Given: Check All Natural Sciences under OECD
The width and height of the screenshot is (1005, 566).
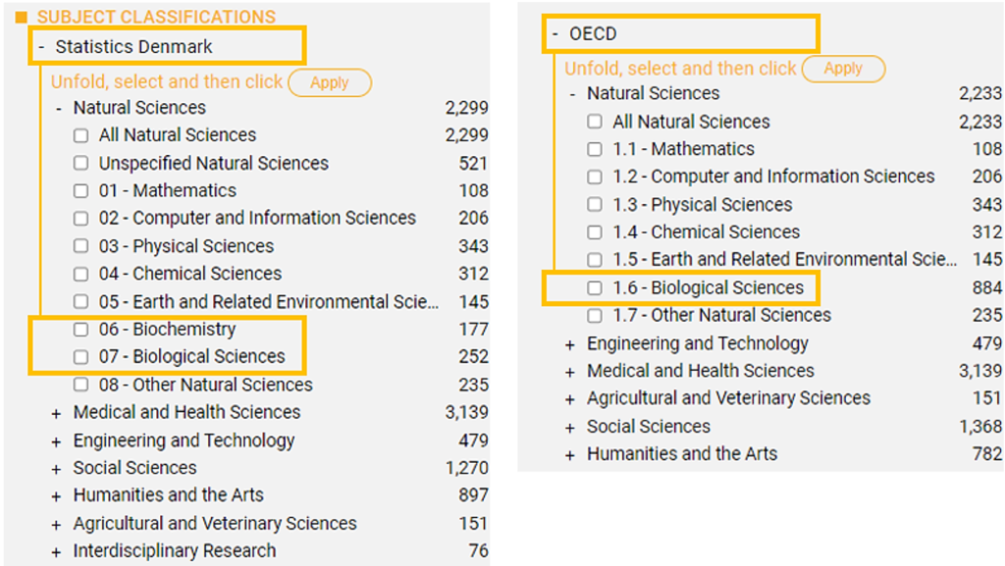Looking at the screenshot, I should coord(595,123).
